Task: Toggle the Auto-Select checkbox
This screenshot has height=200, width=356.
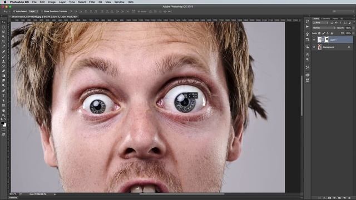Action: click(x=14, y=11)
